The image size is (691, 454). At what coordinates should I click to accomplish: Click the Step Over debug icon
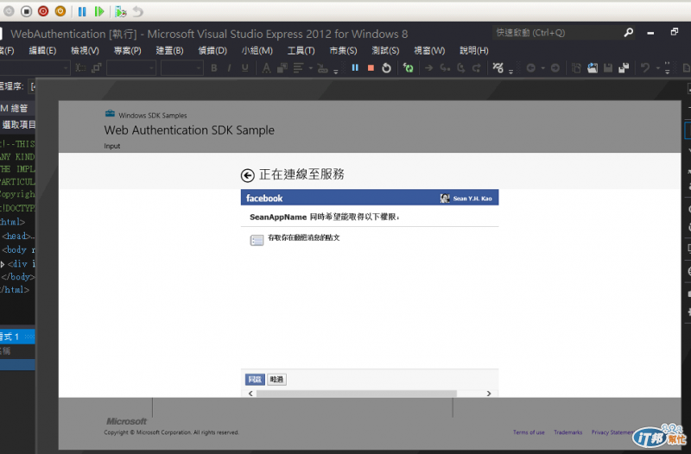point(461,68)
